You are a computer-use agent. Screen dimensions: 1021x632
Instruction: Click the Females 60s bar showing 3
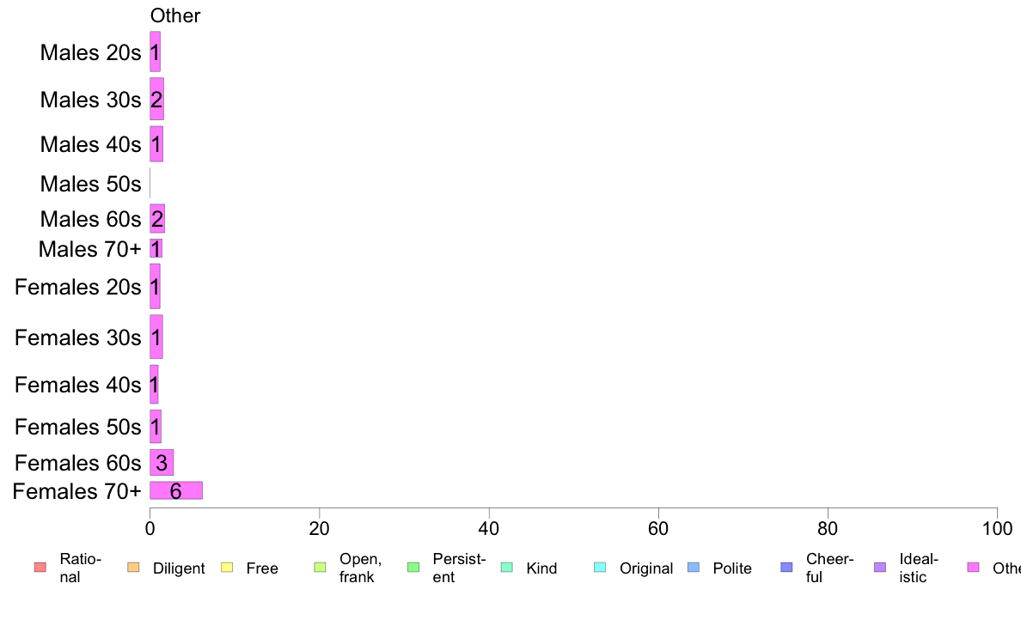(162, 463)
